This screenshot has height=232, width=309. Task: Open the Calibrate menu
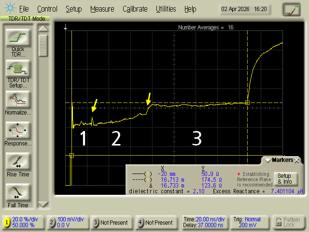(x=135, y=9)
